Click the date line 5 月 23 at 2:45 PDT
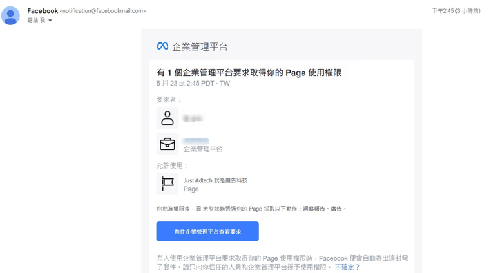 pyautogui.click(x=193, y=84)
